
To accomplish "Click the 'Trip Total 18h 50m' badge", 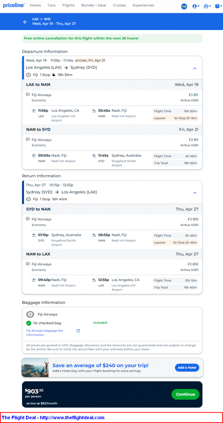I will [175, 163].
